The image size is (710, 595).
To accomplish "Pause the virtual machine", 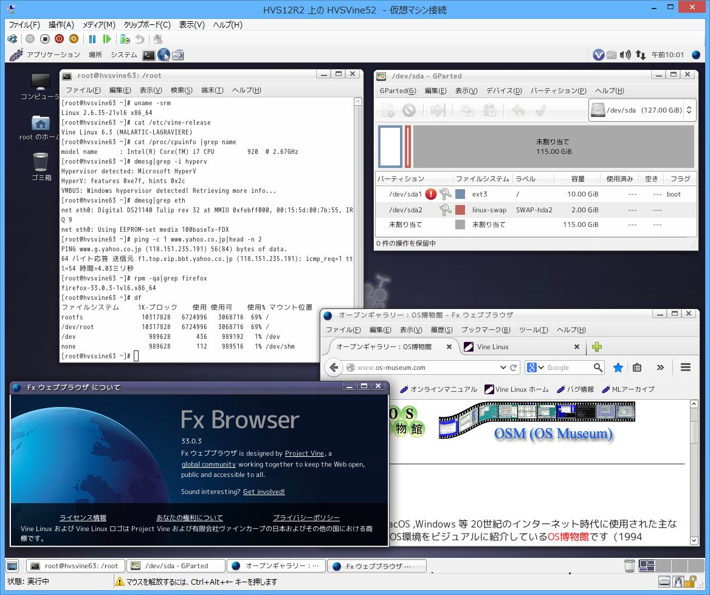I will click(x=92, y=40).
